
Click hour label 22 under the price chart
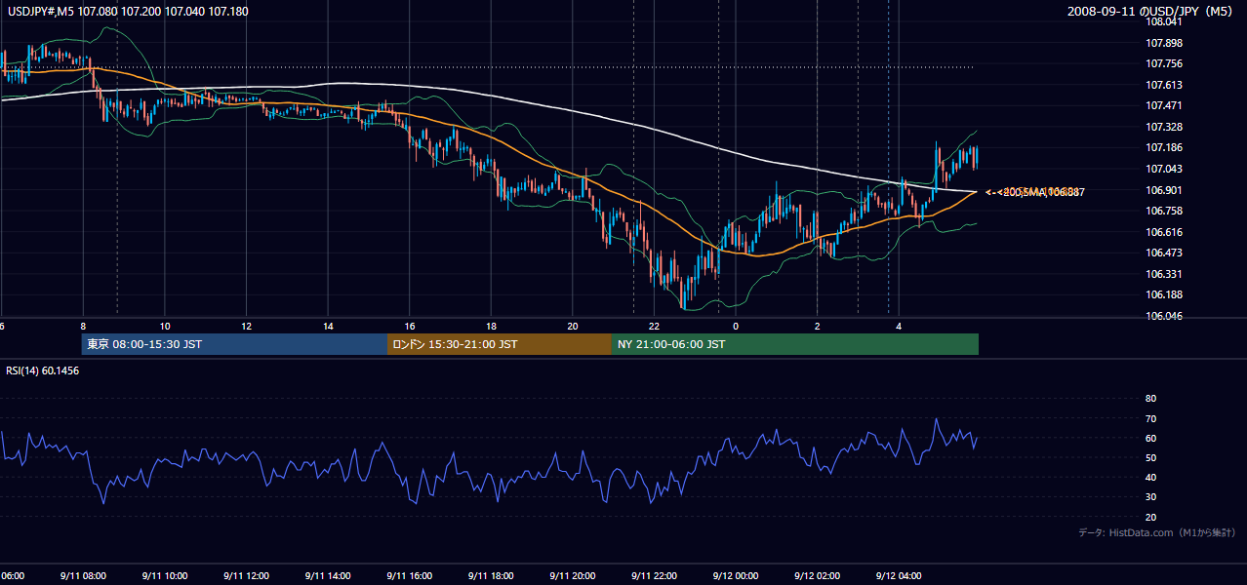654,327
